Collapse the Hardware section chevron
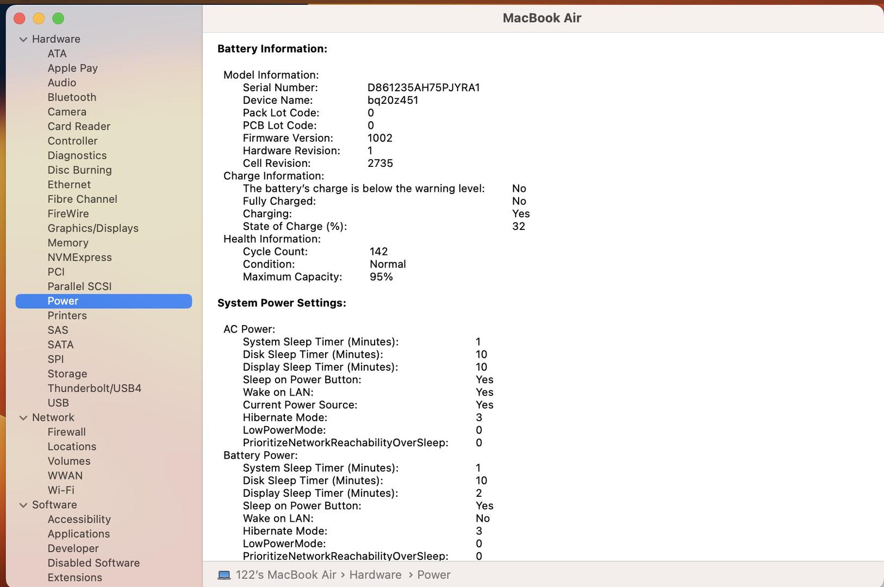This screenshot has height=587, width=884. point(23,39)
